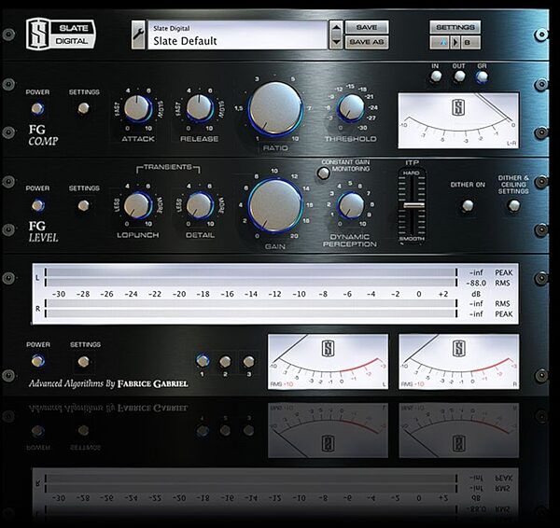Click the +2 mark on meter scale
This screenshot has width=560, height=528.
tap(442, 294)
